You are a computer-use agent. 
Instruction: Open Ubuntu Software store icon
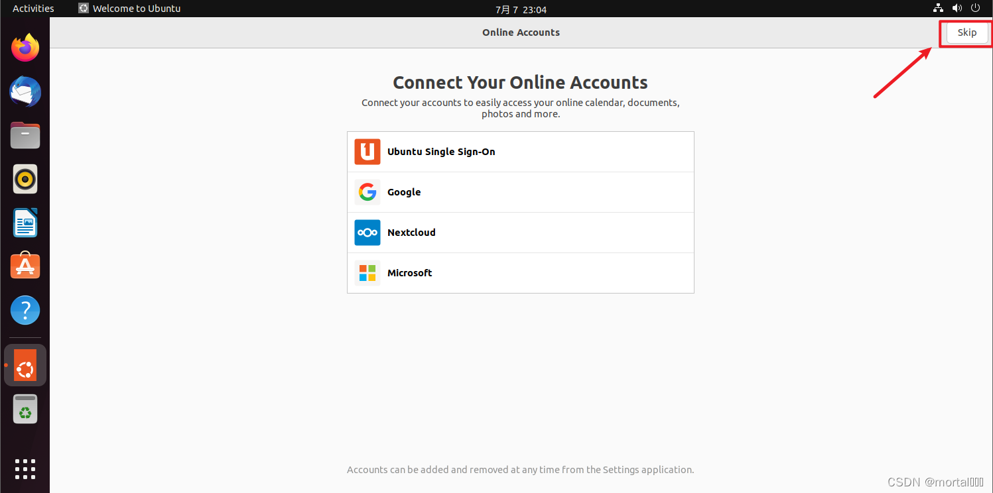(x=25, y=266)
